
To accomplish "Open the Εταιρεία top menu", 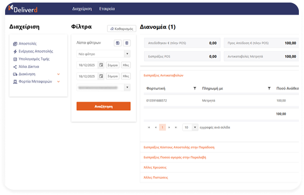I will 107,9.
